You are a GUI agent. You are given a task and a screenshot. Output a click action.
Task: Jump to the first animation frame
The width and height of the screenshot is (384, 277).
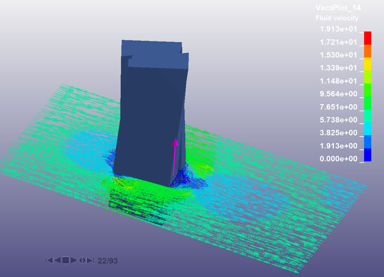pyautogui.click(x=49, y=260)
